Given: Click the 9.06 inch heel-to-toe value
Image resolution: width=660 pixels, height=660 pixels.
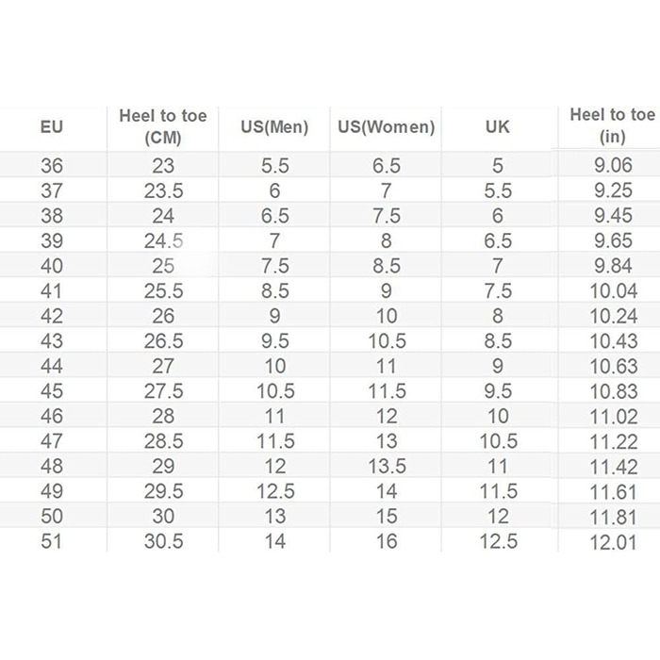Looking at the screenshot, I should coord(612,166).
